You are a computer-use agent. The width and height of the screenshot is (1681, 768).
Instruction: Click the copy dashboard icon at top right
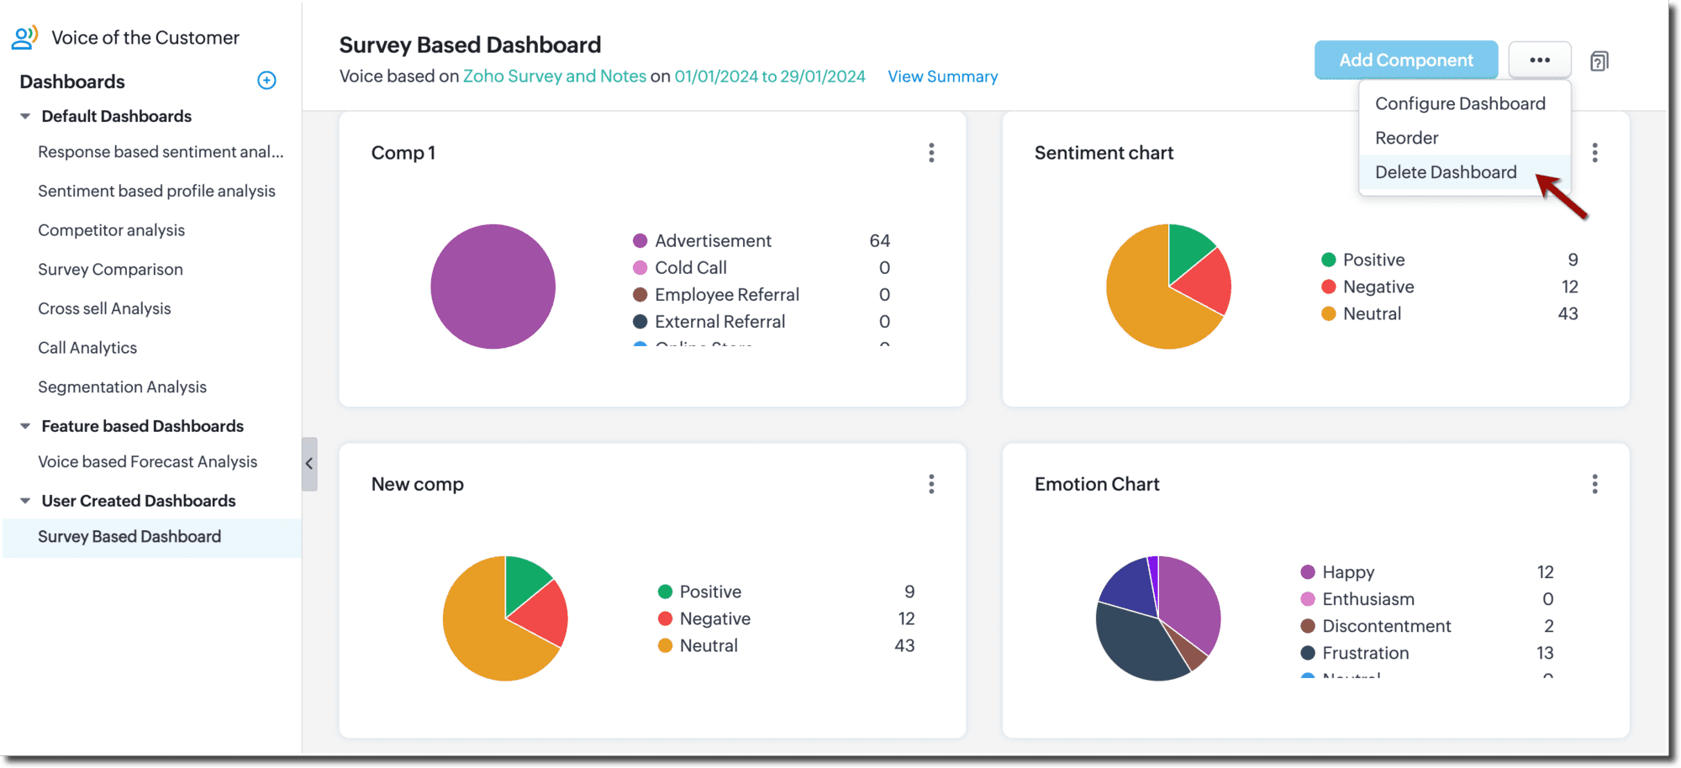(1599, 61)
